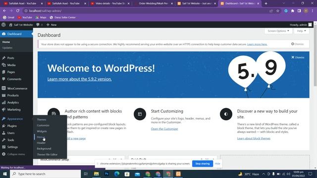Choose Menus in Appearance flyout

click(41, 137)
